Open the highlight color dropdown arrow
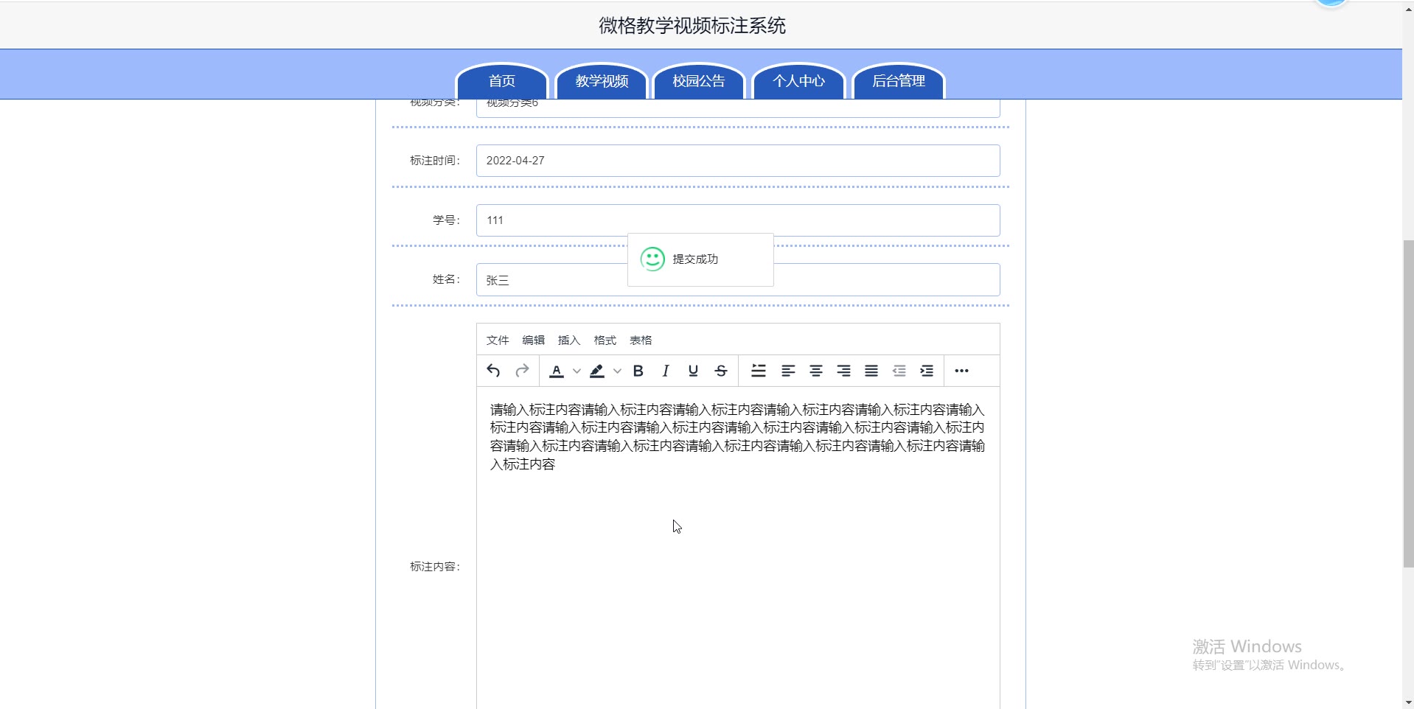This screenshot has height=709, width=1414. 617,371
